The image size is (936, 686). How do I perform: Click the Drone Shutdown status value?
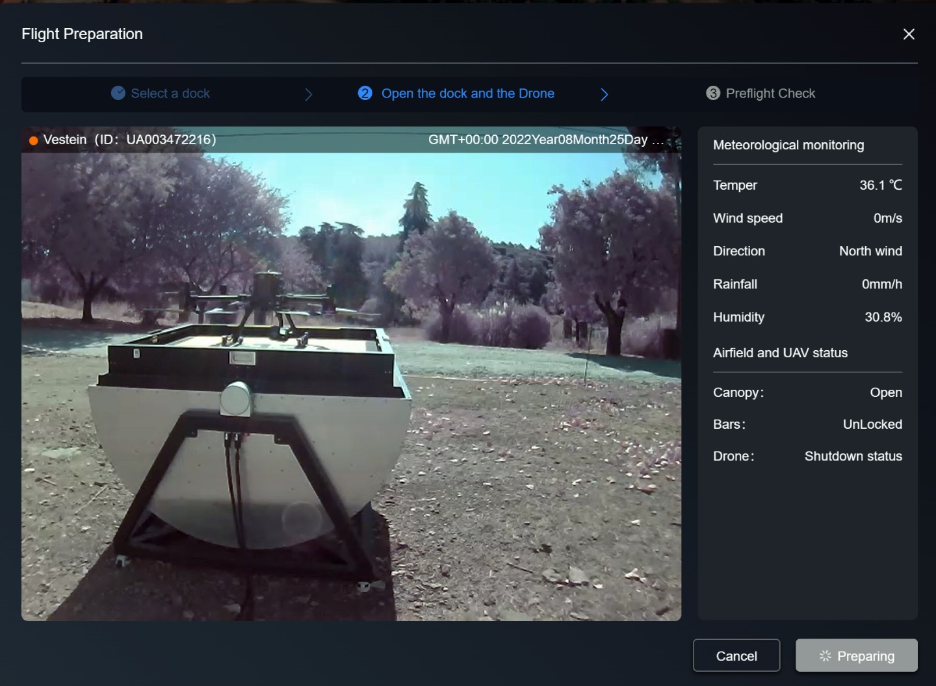(853, 456)
